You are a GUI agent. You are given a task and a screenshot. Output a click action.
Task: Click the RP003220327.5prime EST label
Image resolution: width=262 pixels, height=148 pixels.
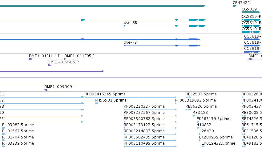coord(144,106)
